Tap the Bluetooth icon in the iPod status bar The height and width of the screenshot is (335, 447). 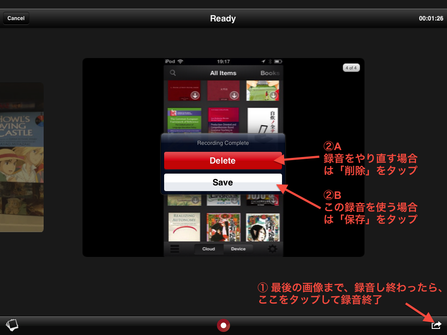(270, 62)
